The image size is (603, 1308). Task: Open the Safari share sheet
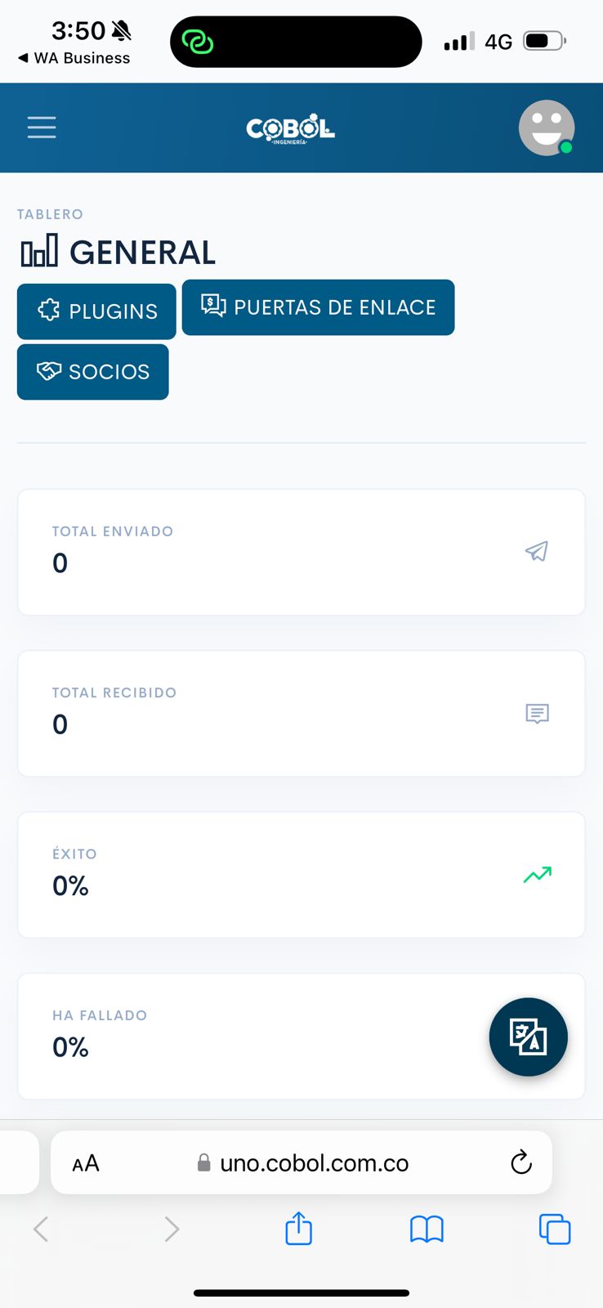coord(298,1229)
